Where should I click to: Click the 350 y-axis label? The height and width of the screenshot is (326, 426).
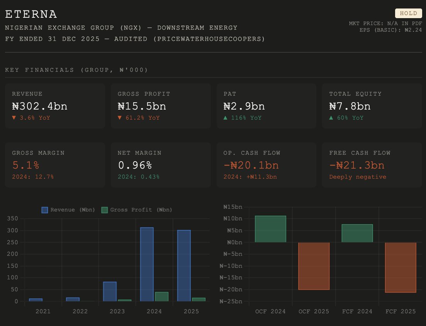pos(12,218)
